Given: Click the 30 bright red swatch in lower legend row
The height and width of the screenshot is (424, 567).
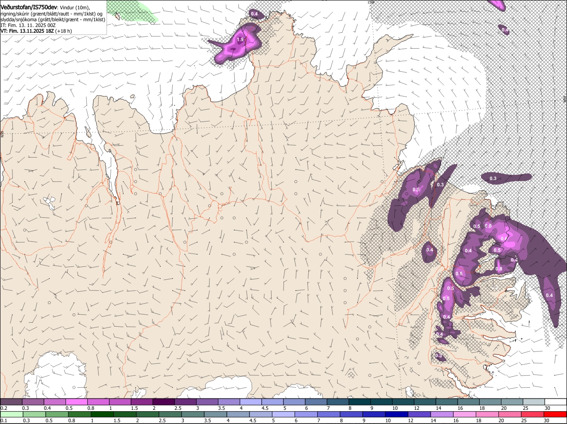Looking at the screenshot, I should 555,414.
